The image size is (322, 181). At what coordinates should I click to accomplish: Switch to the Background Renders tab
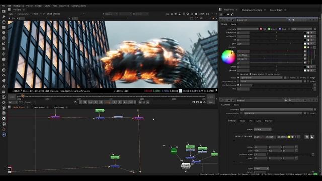(x=252, y=10)
